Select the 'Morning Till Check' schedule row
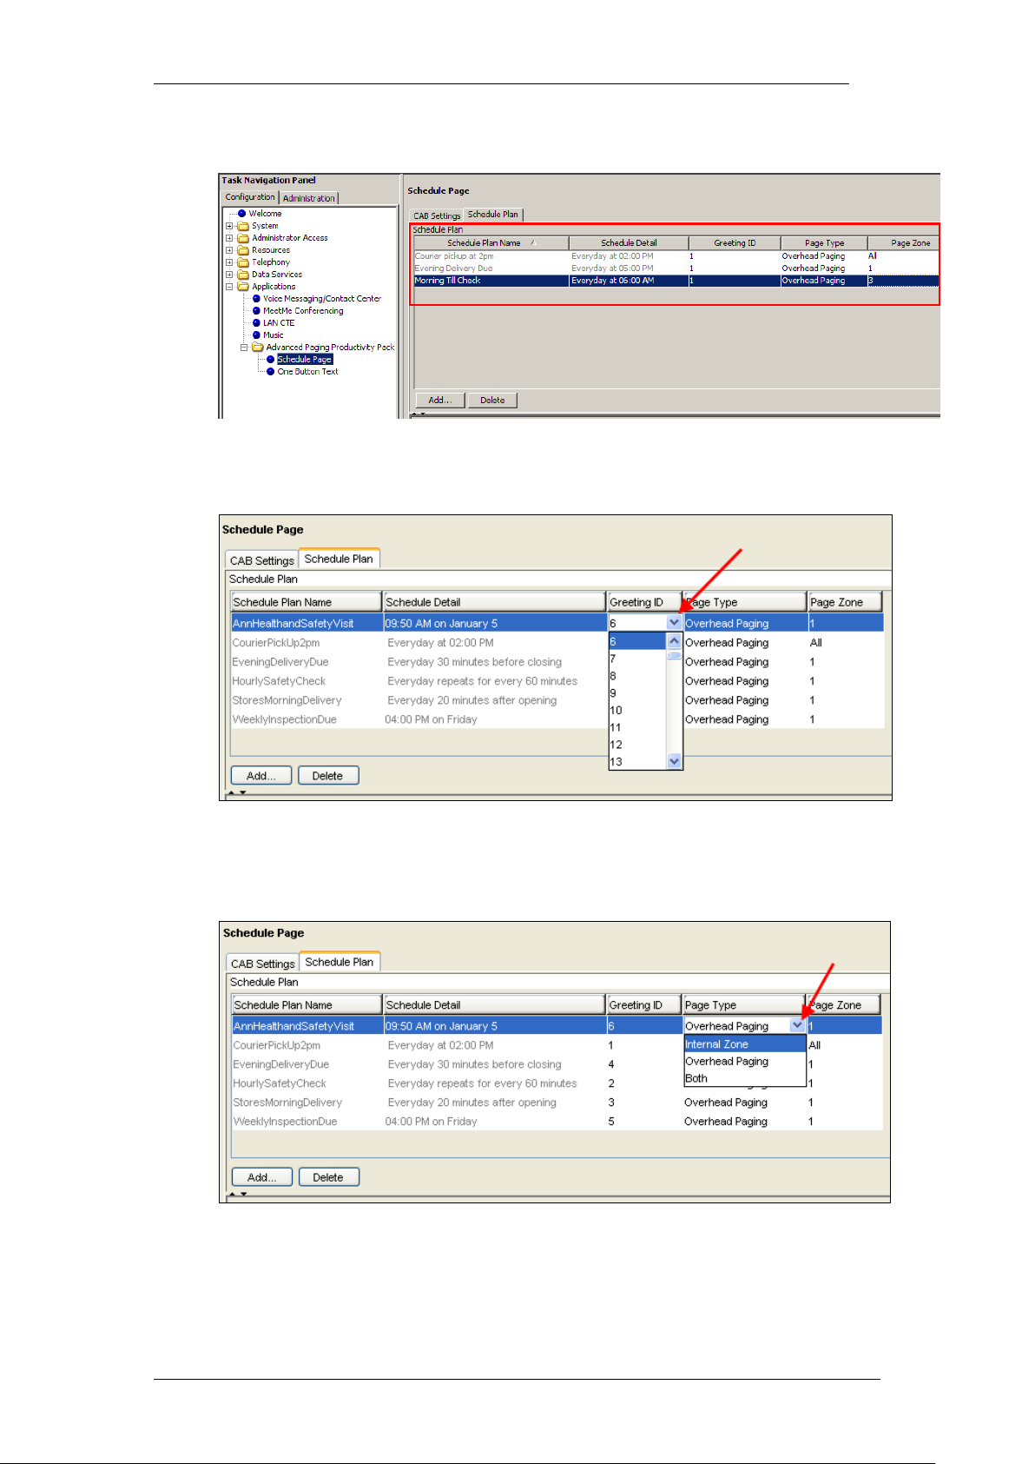The image size is (1035, 1464). click(x=676, y=281)
